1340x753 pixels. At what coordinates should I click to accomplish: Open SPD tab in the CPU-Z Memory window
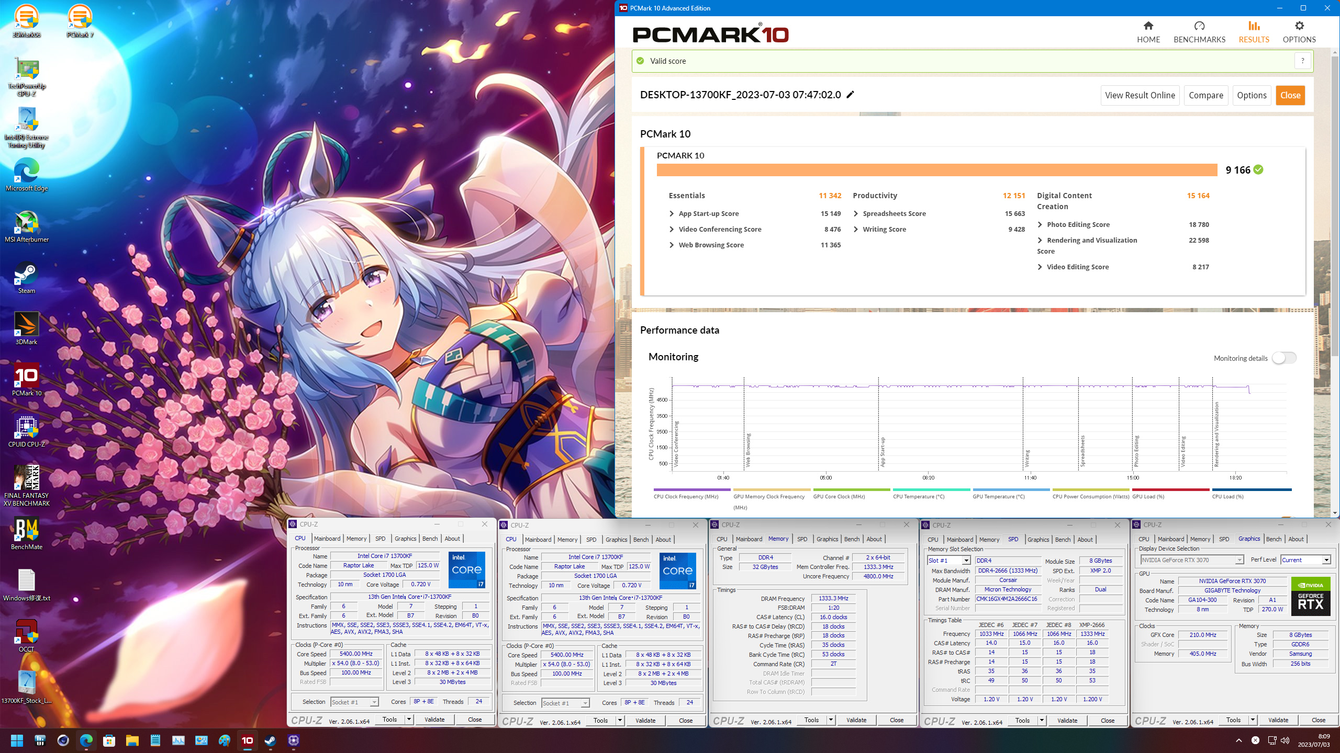[x=802, y=539]
